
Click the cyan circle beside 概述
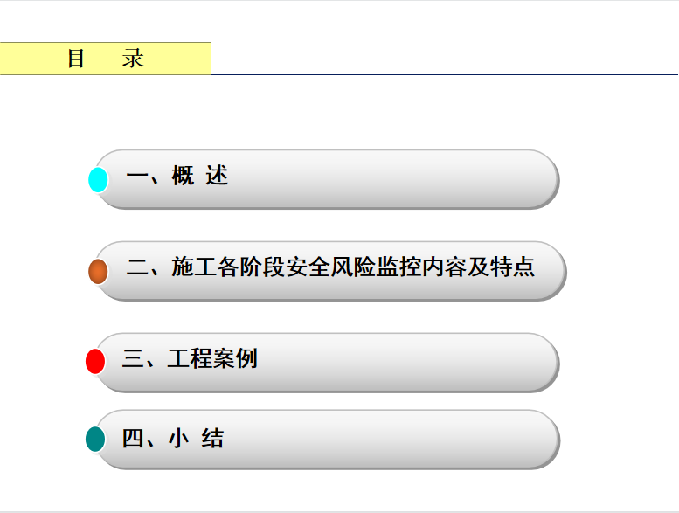pyautogui.click(x=98, y=179)
